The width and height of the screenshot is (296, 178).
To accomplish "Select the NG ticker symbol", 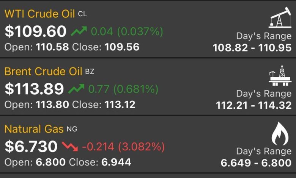I will [x=72, y=129].
